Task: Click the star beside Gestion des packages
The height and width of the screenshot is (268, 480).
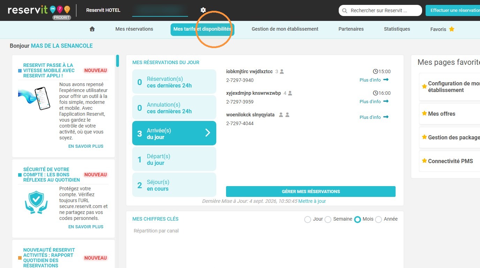Action: (x=424, y=137)
